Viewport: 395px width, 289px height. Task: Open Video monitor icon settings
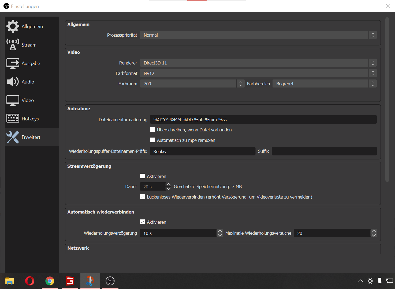point(13,100)
